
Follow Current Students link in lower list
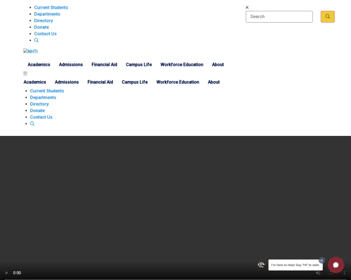pyautogui.click(x=47, y=91)
